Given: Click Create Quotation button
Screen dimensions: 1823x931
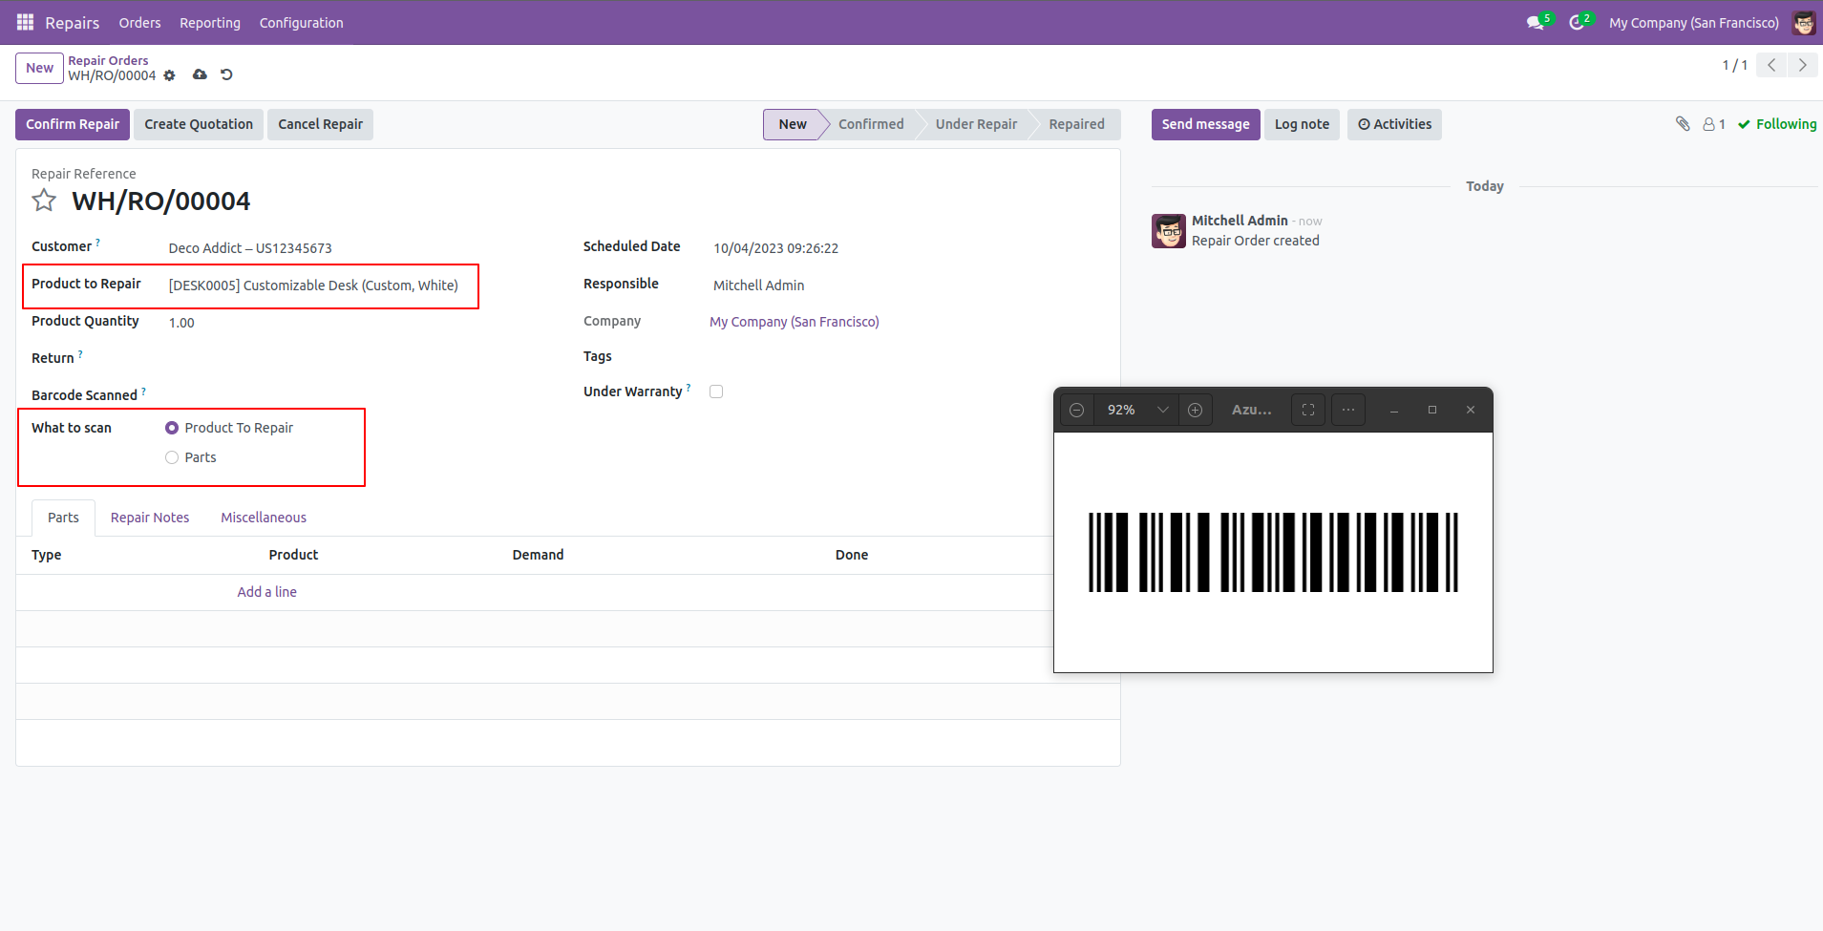Looking at the screenshot, I should click(199, 124).
